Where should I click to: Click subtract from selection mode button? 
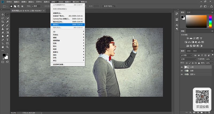pos(18,6)
